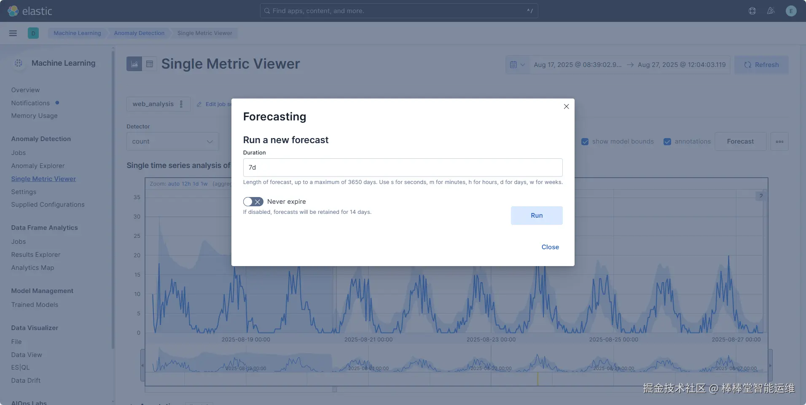Viewport: 806px width, 405px height.
Task: Open Anomaly Detection breadcrumb
Action: click(x=139, y=33)
